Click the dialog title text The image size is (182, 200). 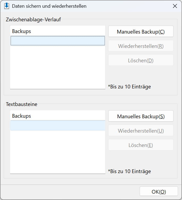point(49,6)
